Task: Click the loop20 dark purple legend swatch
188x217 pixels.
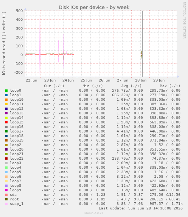Action: pos(6,149)
